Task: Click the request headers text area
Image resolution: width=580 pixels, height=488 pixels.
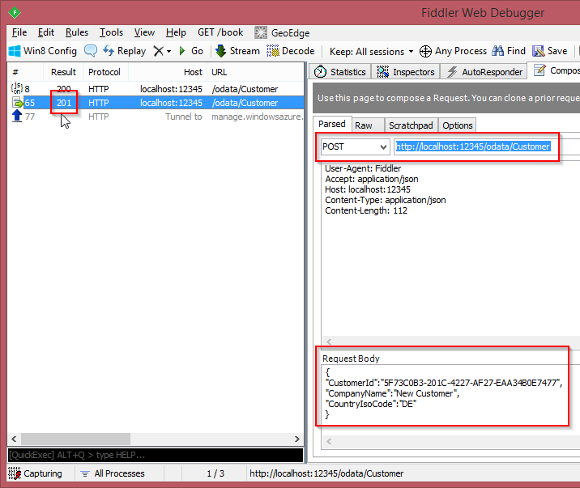Action: (450, 249)
